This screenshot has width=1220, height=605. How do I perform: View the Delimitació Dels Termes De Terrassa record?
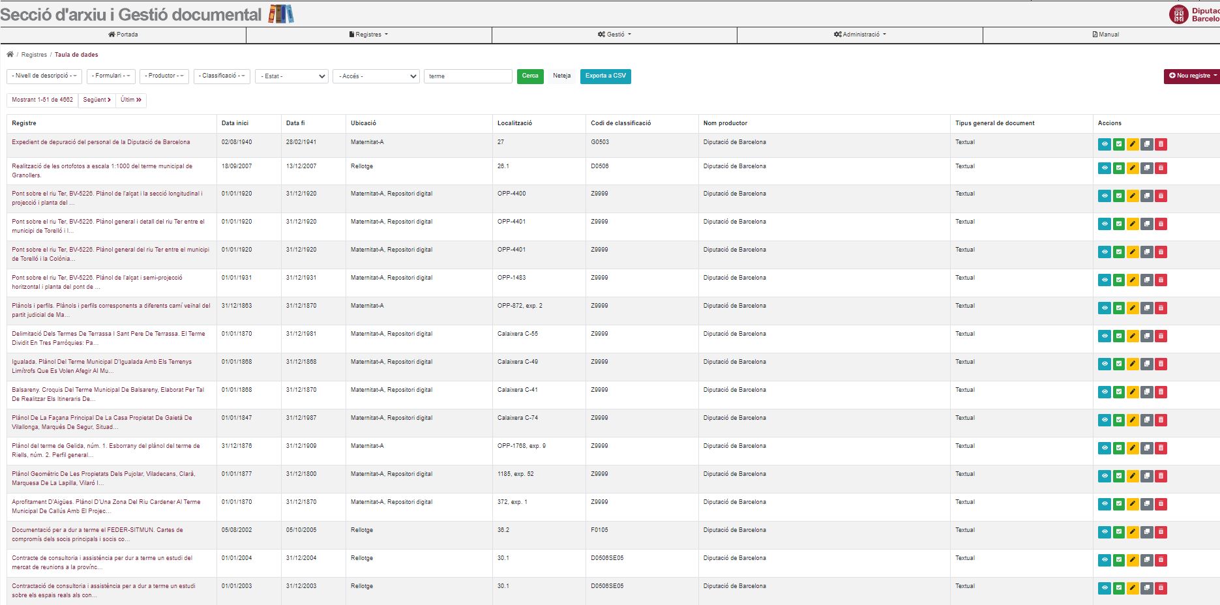(1104, 336)
